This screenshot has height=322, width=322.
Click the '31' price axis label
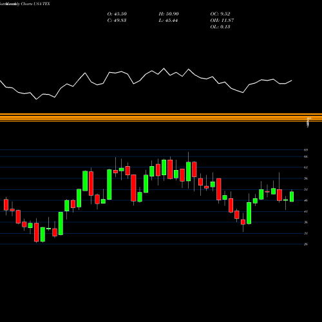coord(306,233)
